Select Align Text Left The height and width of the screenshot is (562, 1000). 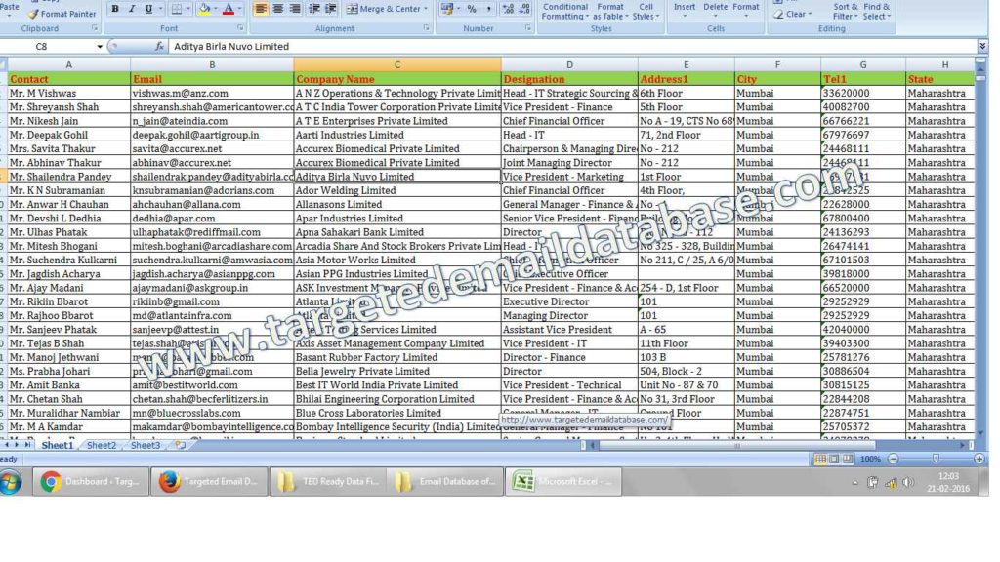pos(261,9)
